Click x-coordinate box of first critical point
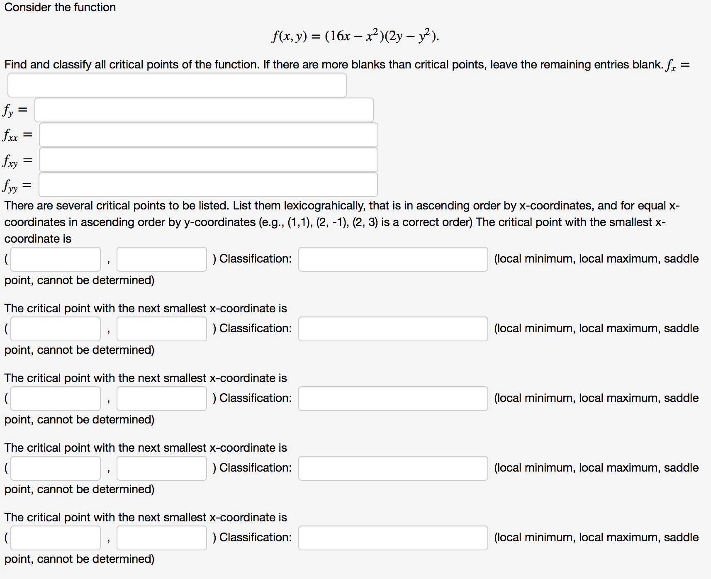Screen dimensions: 711x579 pos(56,259)
